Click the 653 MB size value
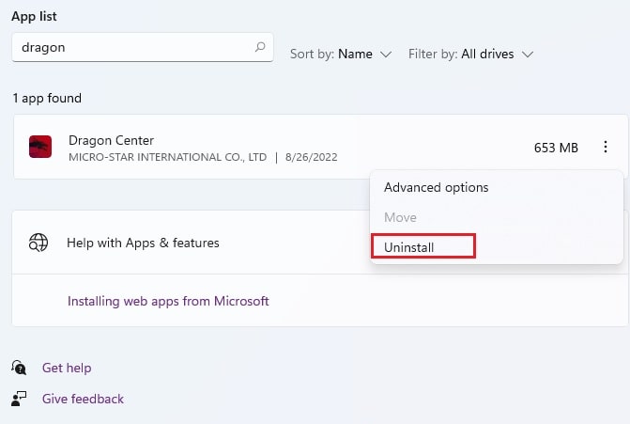630x424 pixels. click(x=556, y=148)
